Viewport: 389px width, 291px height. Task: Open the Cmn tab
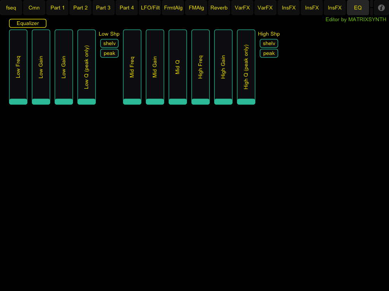[34, 8]
